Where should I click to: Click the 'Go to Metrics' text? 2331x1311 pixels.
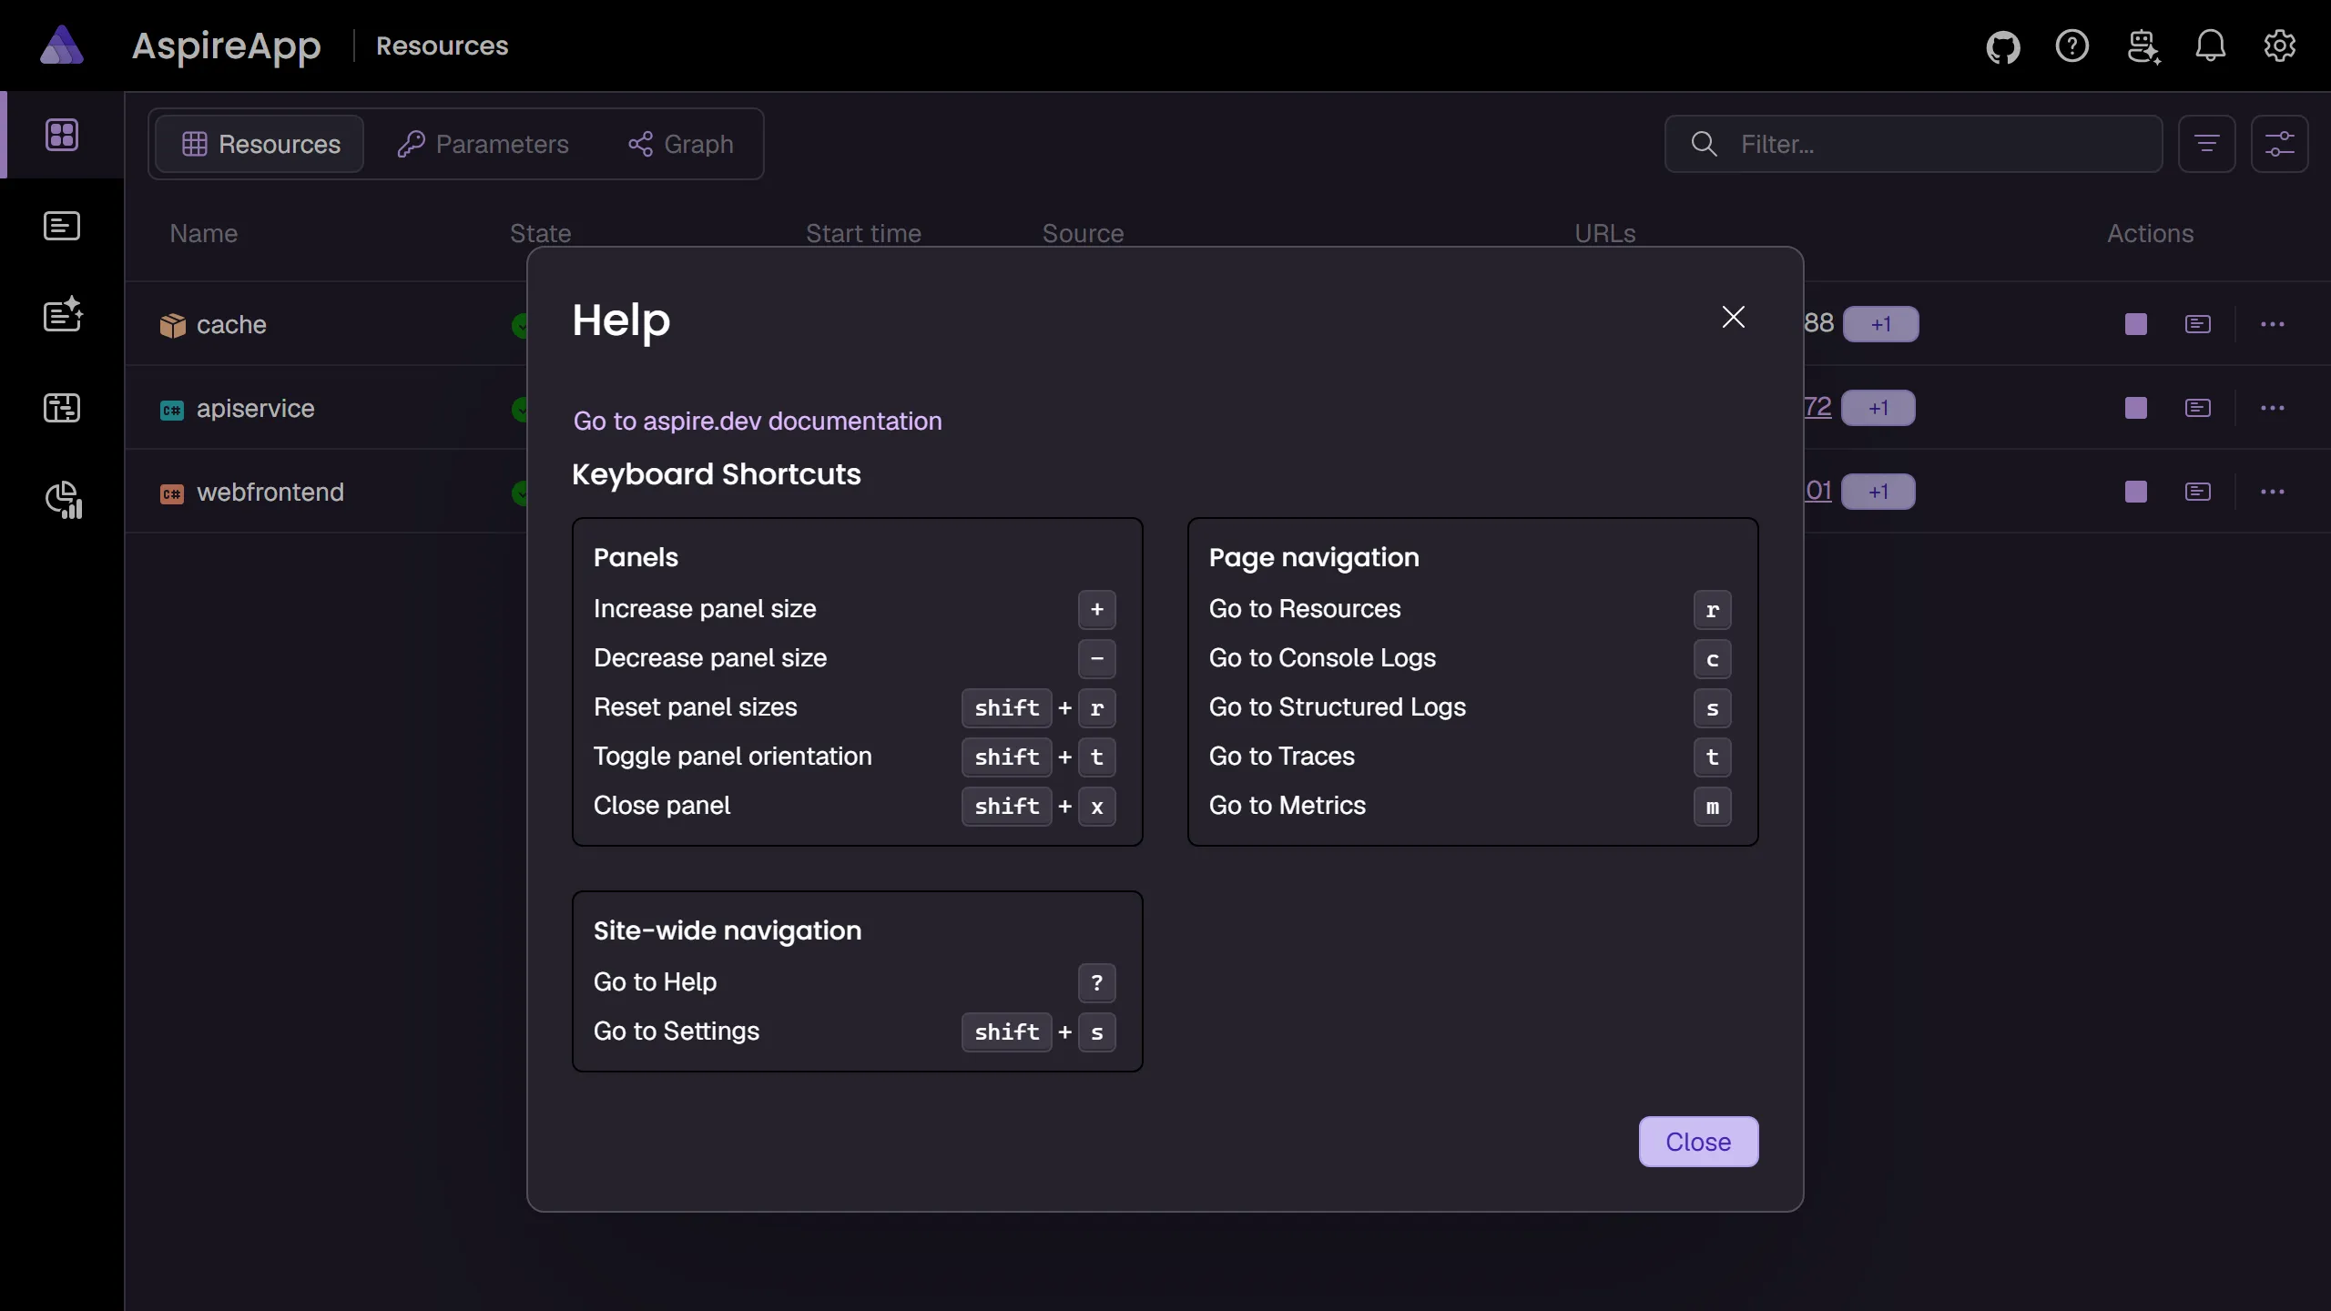(x=1288, y=806)
